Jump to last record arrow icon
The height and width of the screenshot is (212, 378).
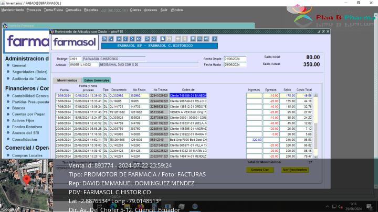click(139, 39)
